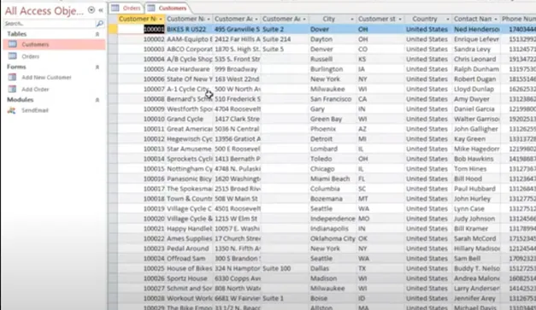Click the 'Miami Beach' city cell
Screen dimensions: 536x310
tap(333, 178)
